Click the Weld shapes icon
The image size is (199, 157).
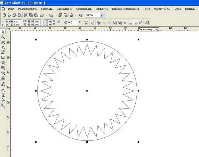[x=115, y=23]
